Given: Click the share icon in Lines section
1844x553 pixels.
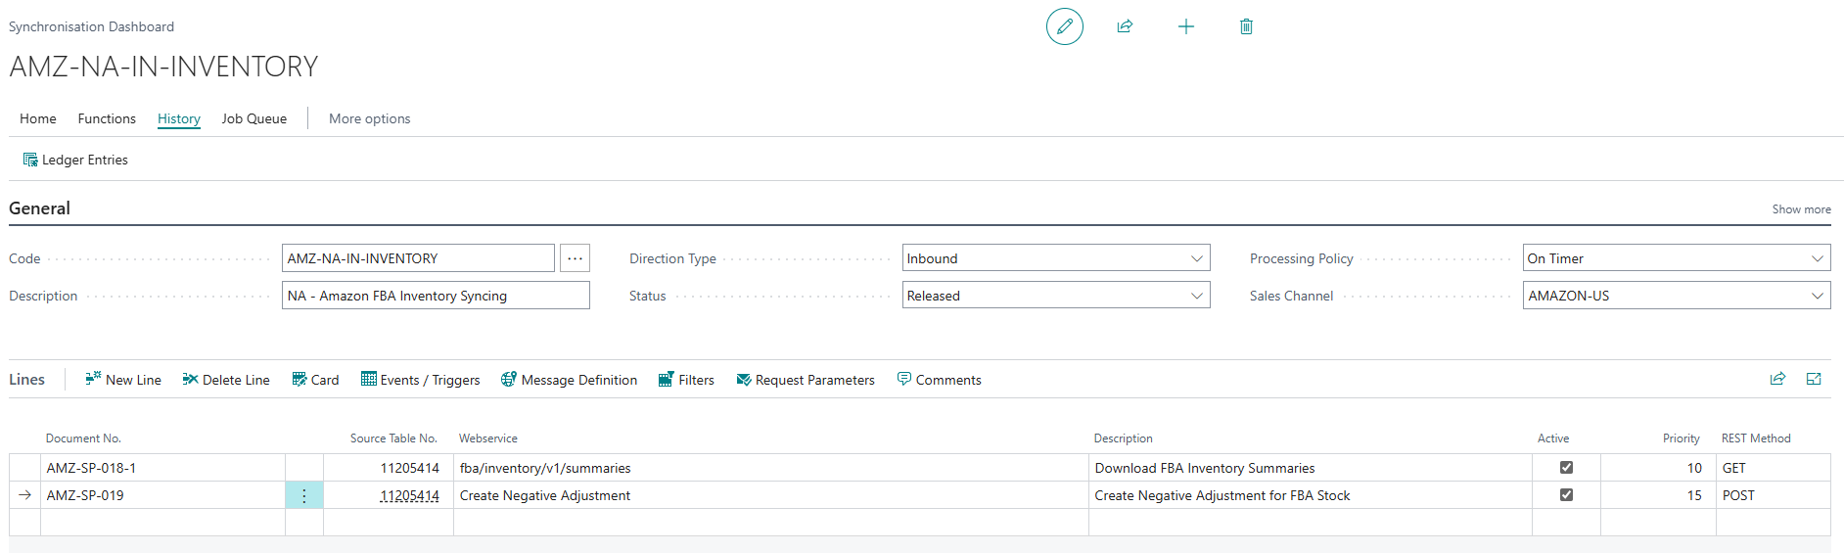Looking at the screenshot, I should pos(1777,379).
